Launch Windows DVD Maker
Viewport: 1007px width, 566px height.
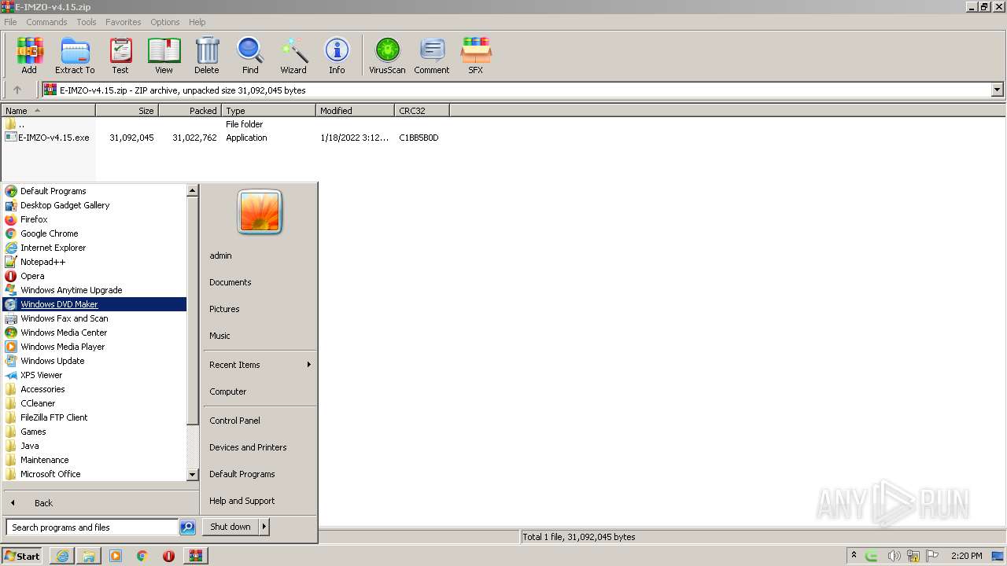pos(94,304)
